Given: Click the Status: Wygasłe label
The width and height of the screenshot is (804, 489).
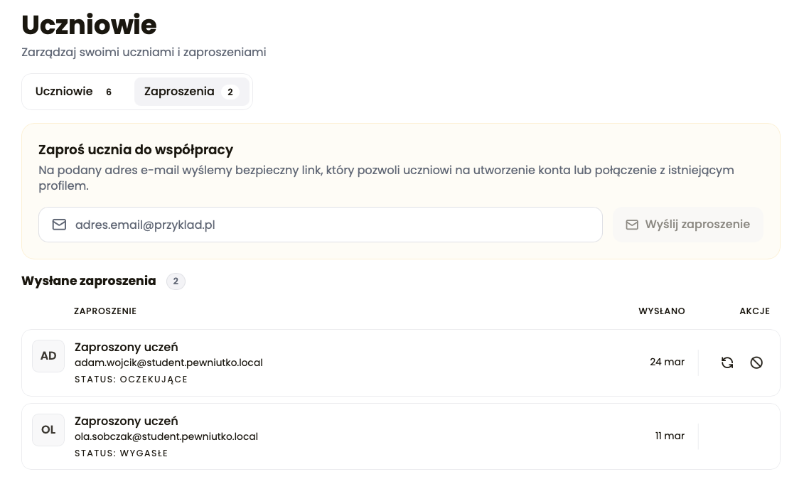Looking at the screenshot, I should pos(122,453).
